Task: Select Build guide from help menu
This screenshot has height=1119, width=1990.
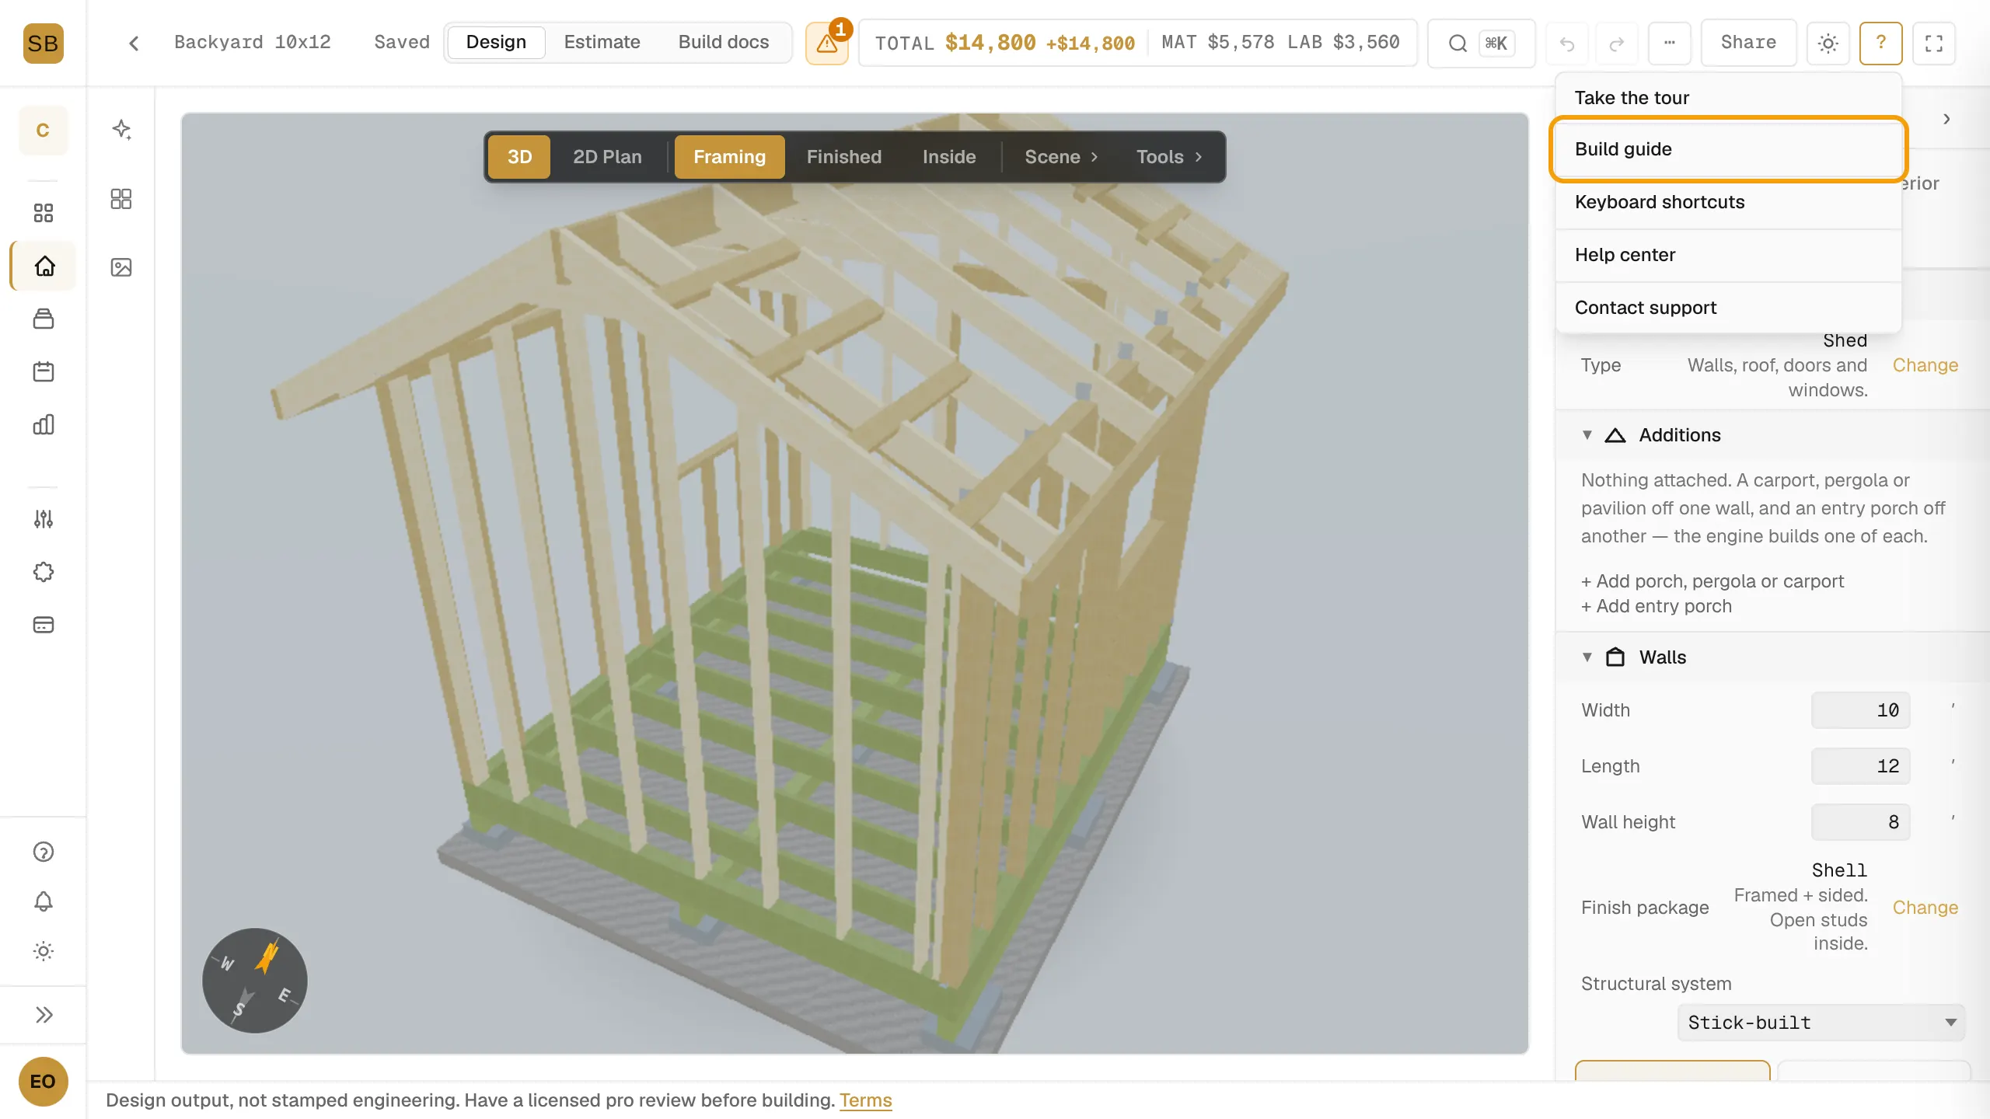Action: (x=1728, y=149)
